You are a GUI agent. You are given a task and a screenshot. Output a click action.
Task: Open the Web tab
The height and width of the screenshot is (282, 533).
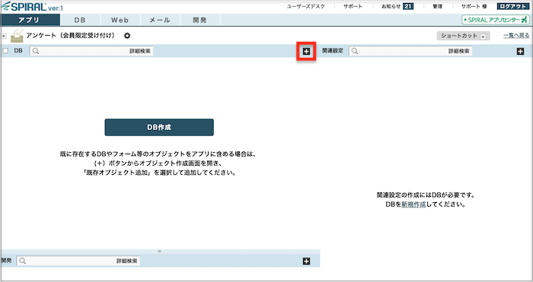point(120,20)
